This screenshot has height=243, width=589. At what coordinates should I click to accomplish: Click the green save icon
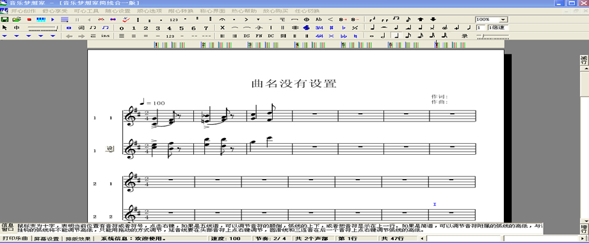pyautogui.click(x=5, y=19)
